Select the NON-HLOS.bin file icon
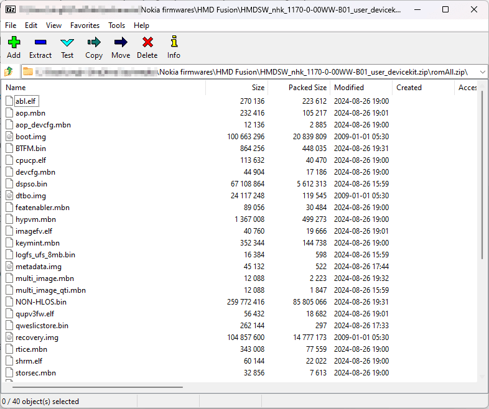This screenshot has width=489, height=409. coord(10,302)
